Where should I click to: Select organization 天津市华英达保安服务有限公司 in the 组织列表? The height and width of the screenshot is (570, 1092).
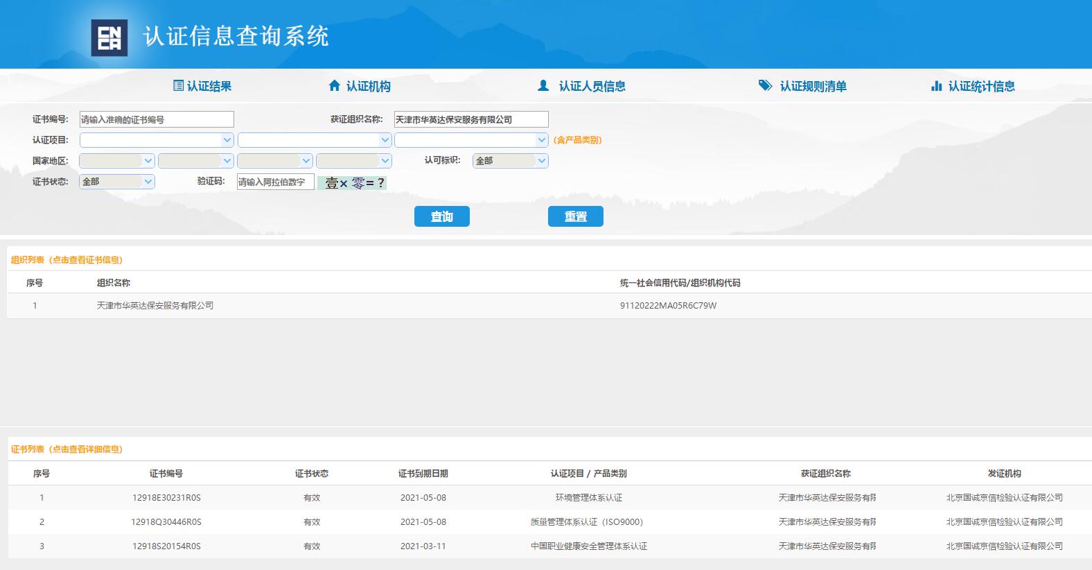tap(155, 306)
